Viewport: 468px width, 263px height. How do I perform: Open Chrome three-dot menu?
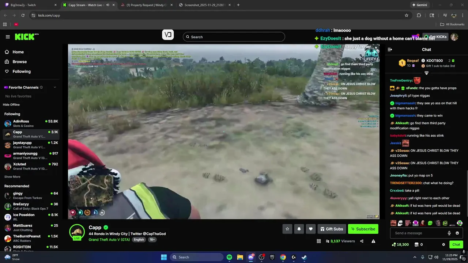pos(463,15)
